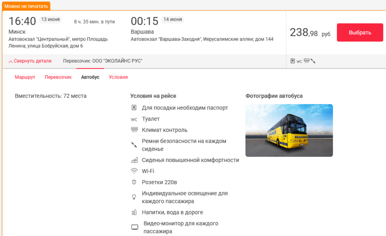386x236 pixels.
Task: Click the passport required icon in conditions list
Action: 134,108
